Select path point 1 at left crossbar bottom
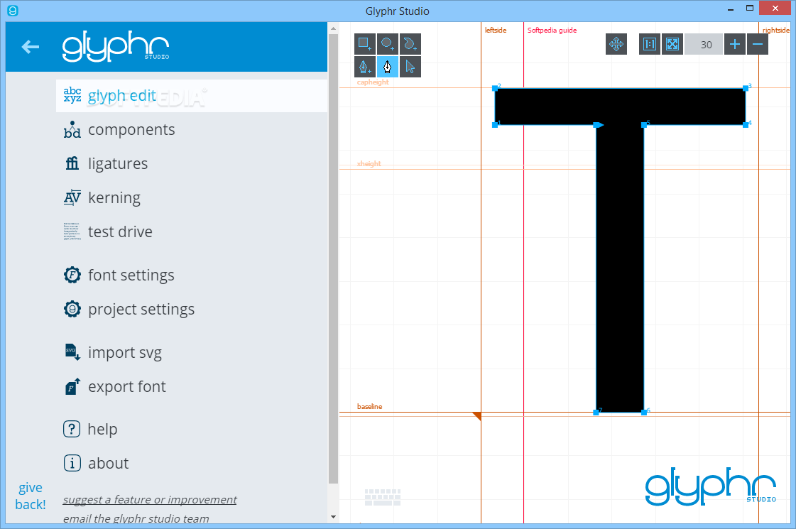This screenshot has width=796, height=529. [x=495, y=125]
